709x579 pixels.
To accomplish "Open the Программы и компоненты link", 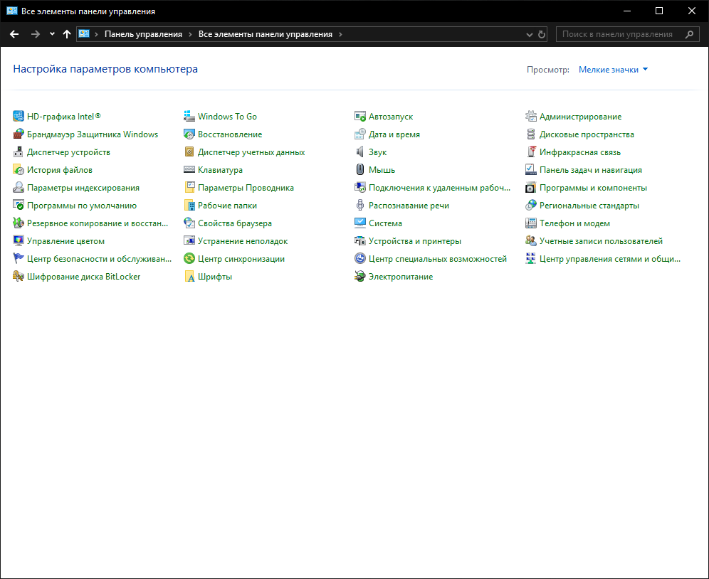I will 593,188.
